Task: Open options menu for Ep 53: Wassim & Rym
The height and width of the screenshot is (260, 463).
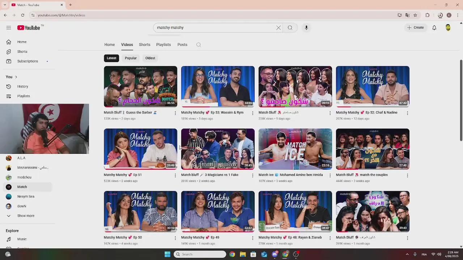Action: 253,113
